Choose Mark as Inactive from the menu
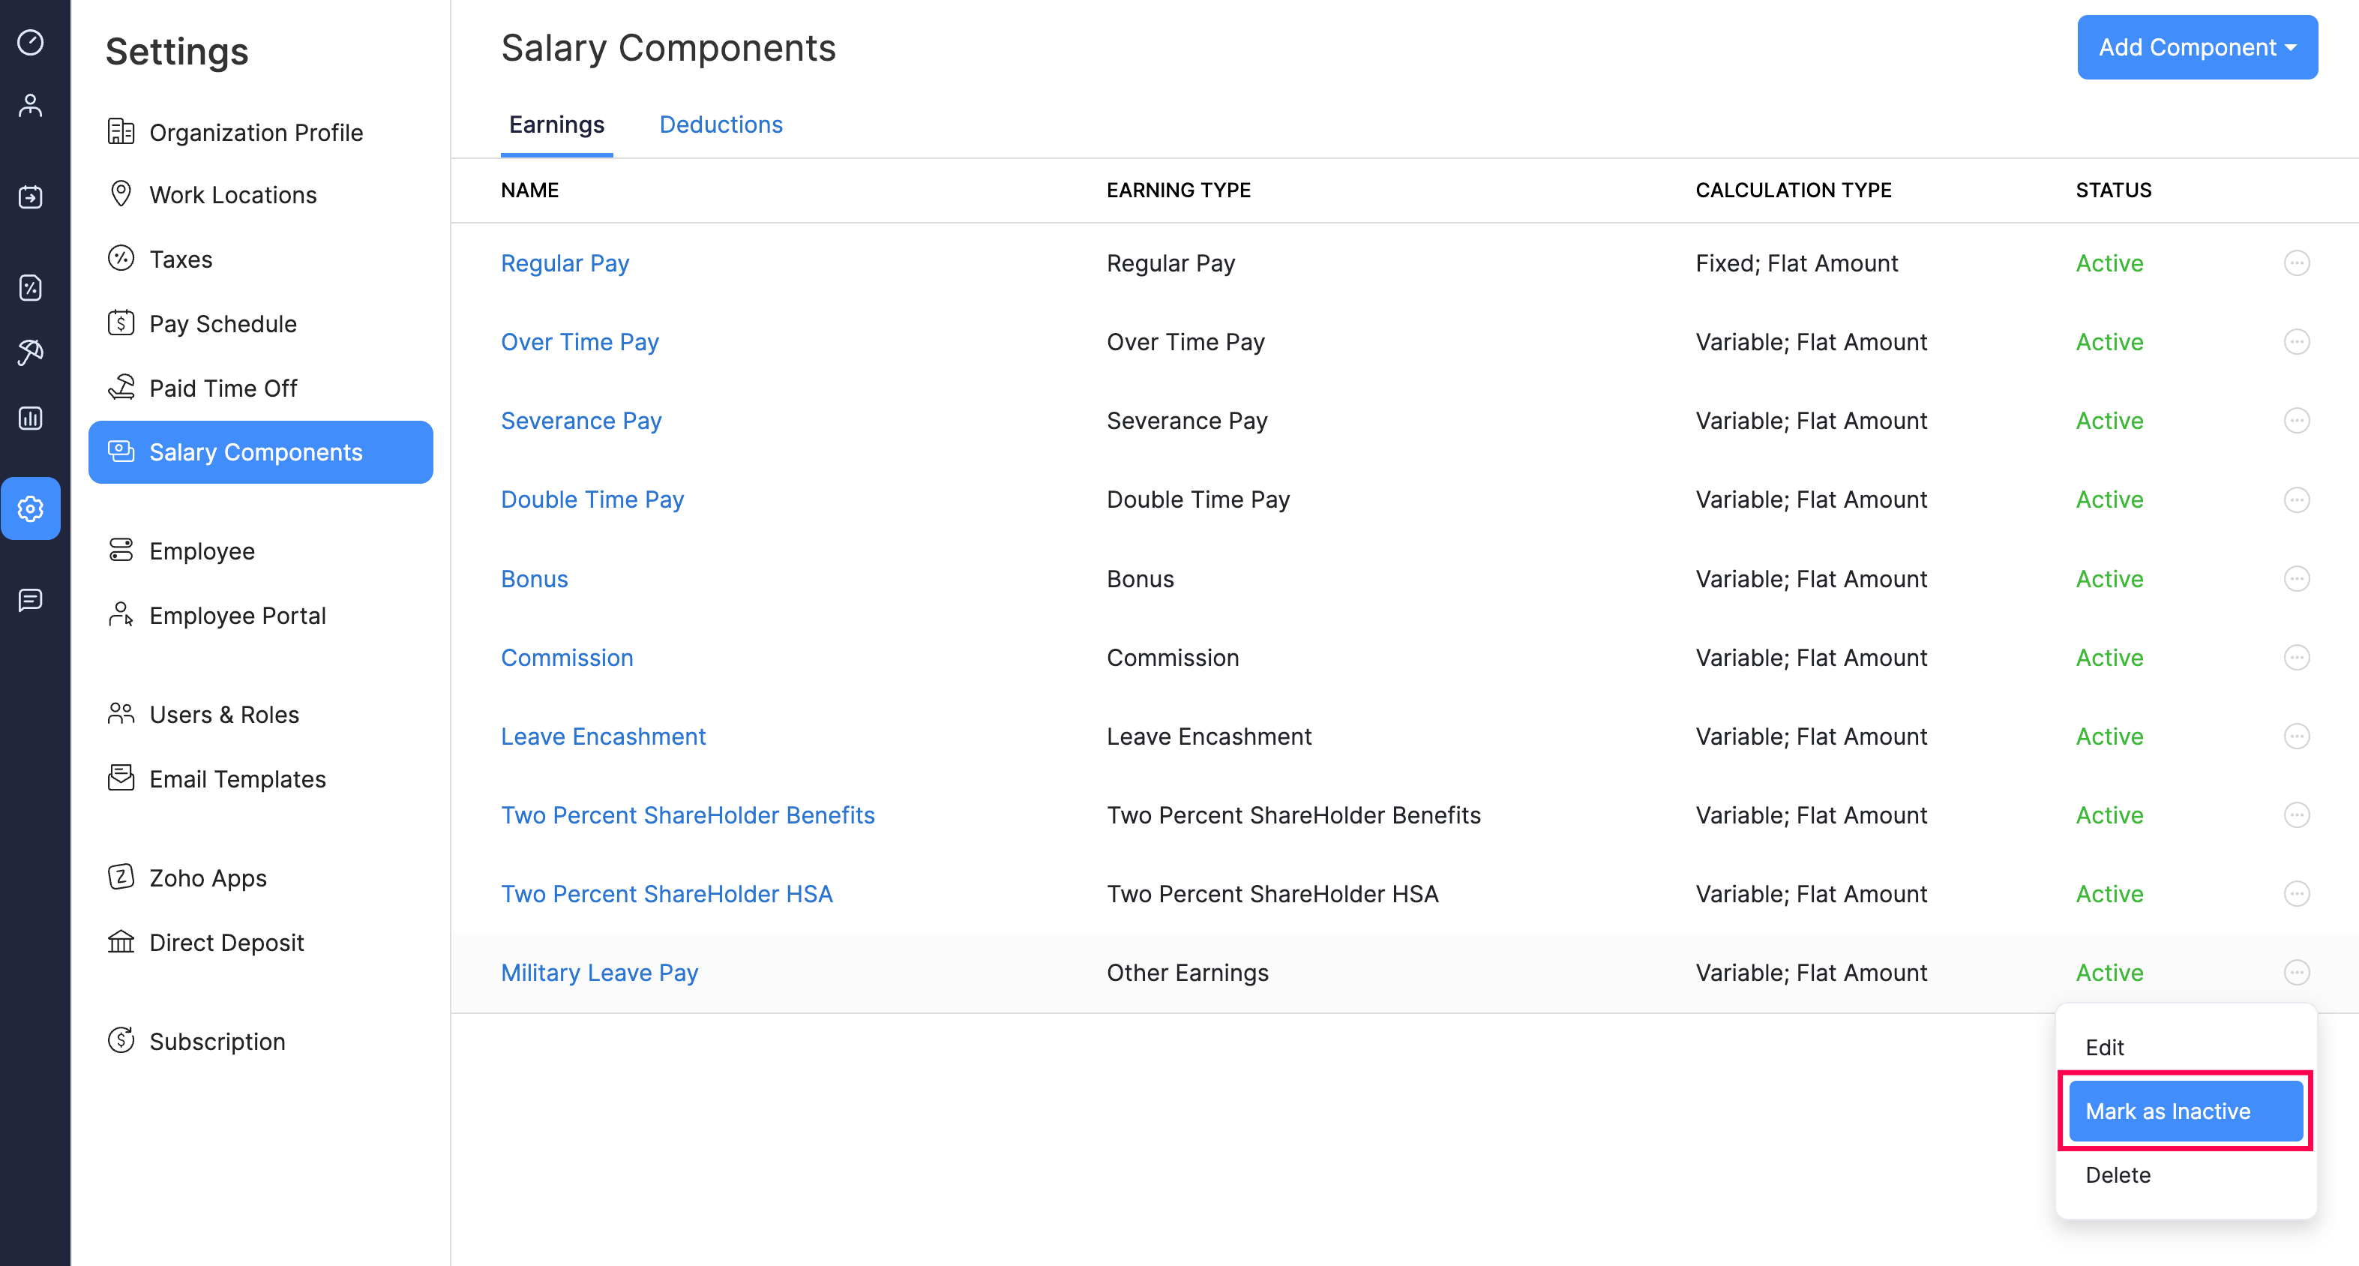The image size is (2359, 1266). coord(2185,1111)
